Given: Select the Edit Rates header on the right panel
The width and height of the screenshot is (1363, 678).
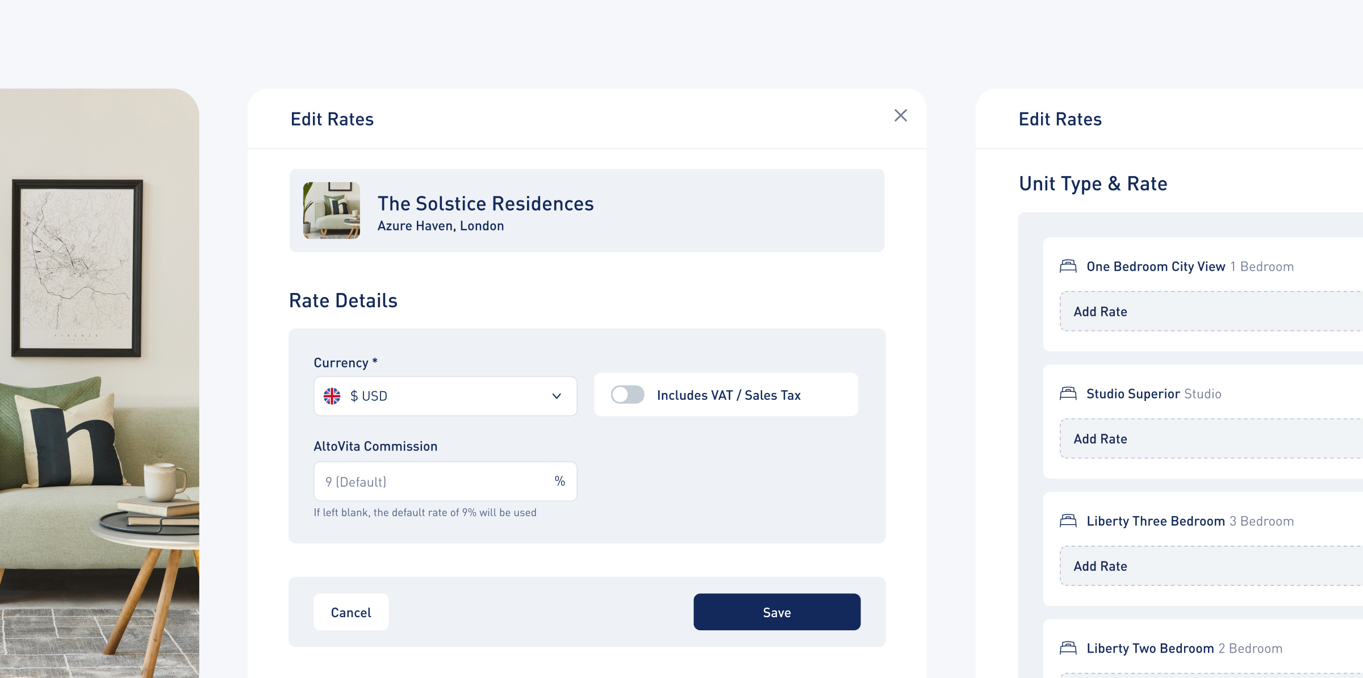Looking at the screenshot, I should pyautogui.click(x=1060, y=119).
